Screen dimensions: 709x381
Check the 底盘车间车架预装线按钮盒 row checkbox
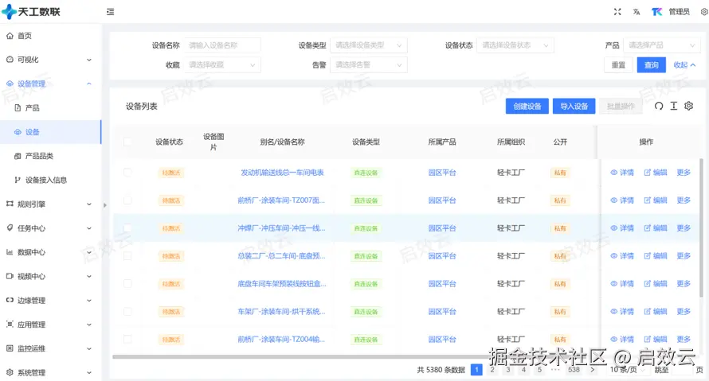[127, 284]
